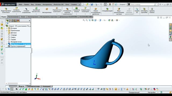Switch to Инструменты отрисовки tab
This screenshot has height=96, width=172.
[49, 17]
